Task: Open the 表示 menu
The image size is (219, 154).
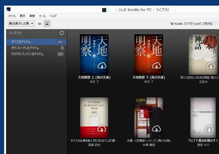Action: (23, 16)
